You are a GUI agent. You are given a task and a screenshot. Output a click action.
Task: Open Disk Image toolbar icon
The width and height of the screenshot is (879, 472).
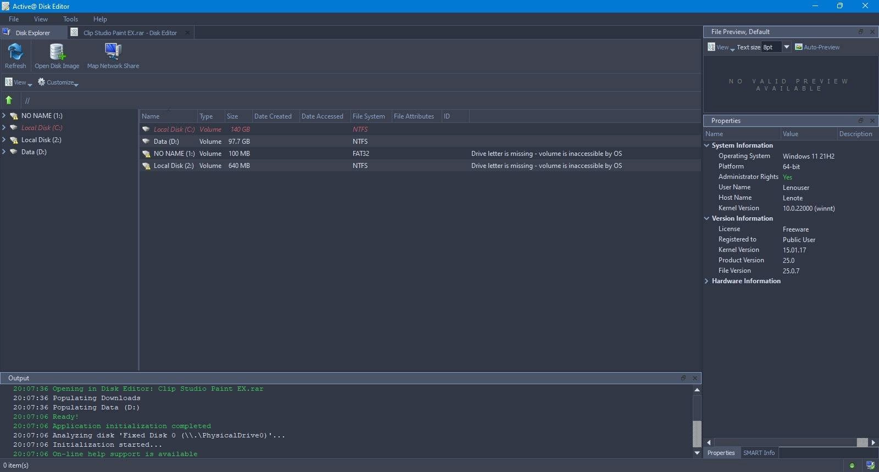tap(57, 56)
